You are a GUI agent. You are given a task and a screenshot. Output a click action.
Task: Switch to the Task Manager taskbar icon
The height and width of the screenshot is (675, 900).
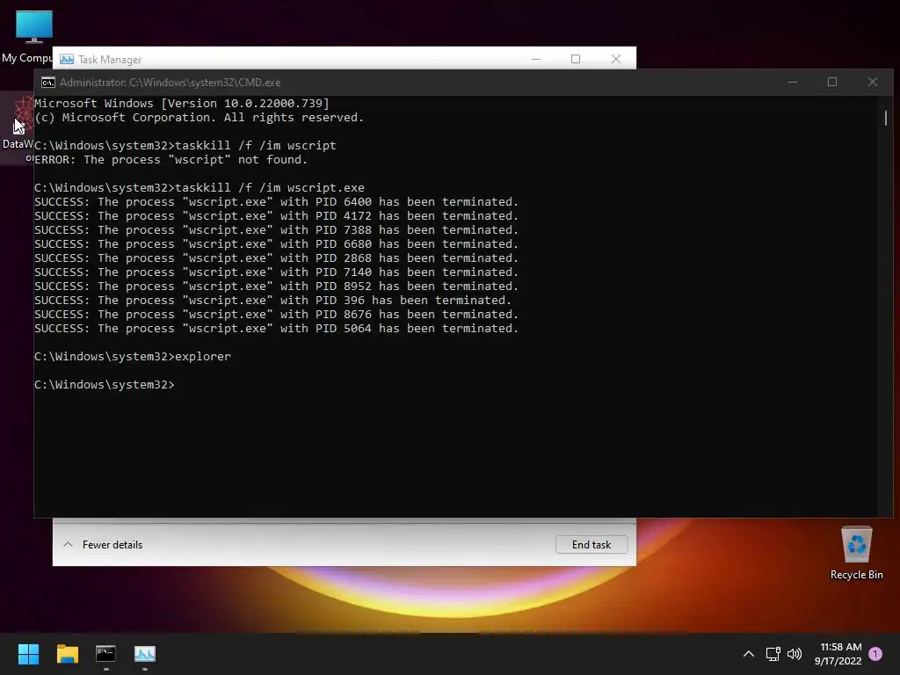(x=145, y=654)
